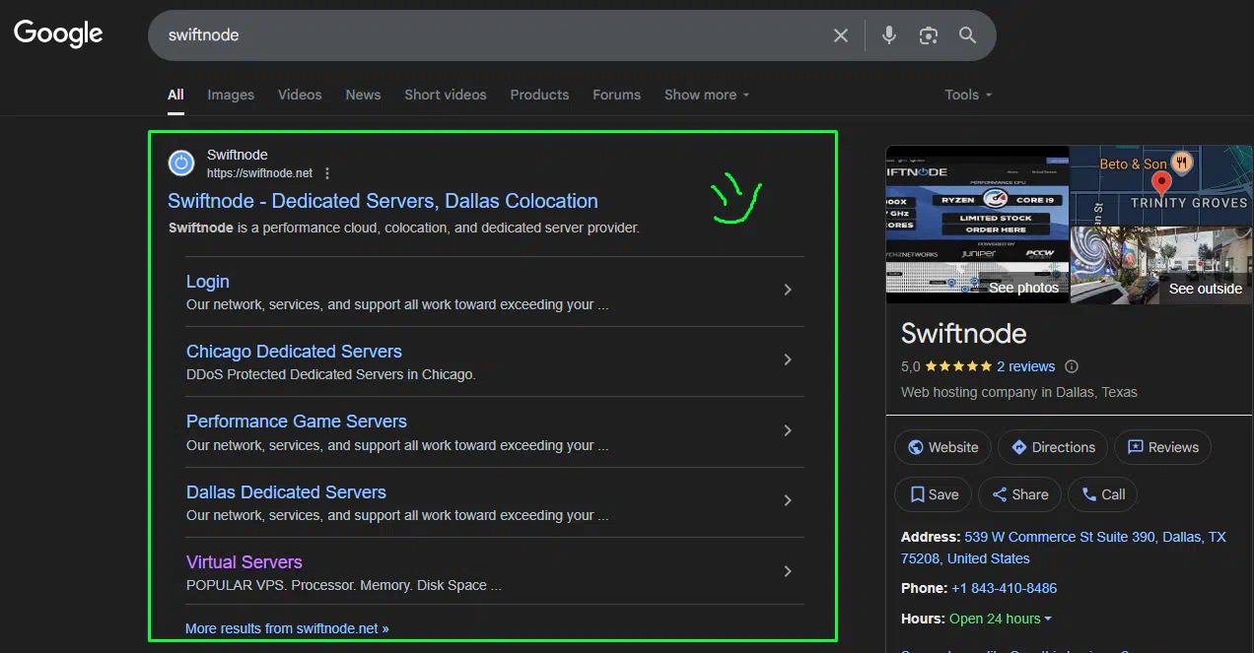The height and width of the screenshot is (653, 1254).
Task: Click the red map pin marker
Action: (1161, 183)
